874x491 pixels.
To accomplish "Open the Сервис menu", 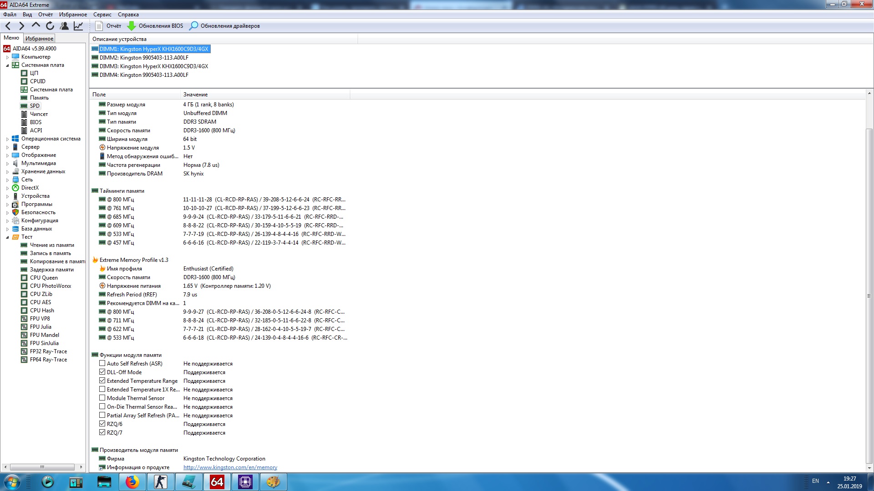I will 102,15.
